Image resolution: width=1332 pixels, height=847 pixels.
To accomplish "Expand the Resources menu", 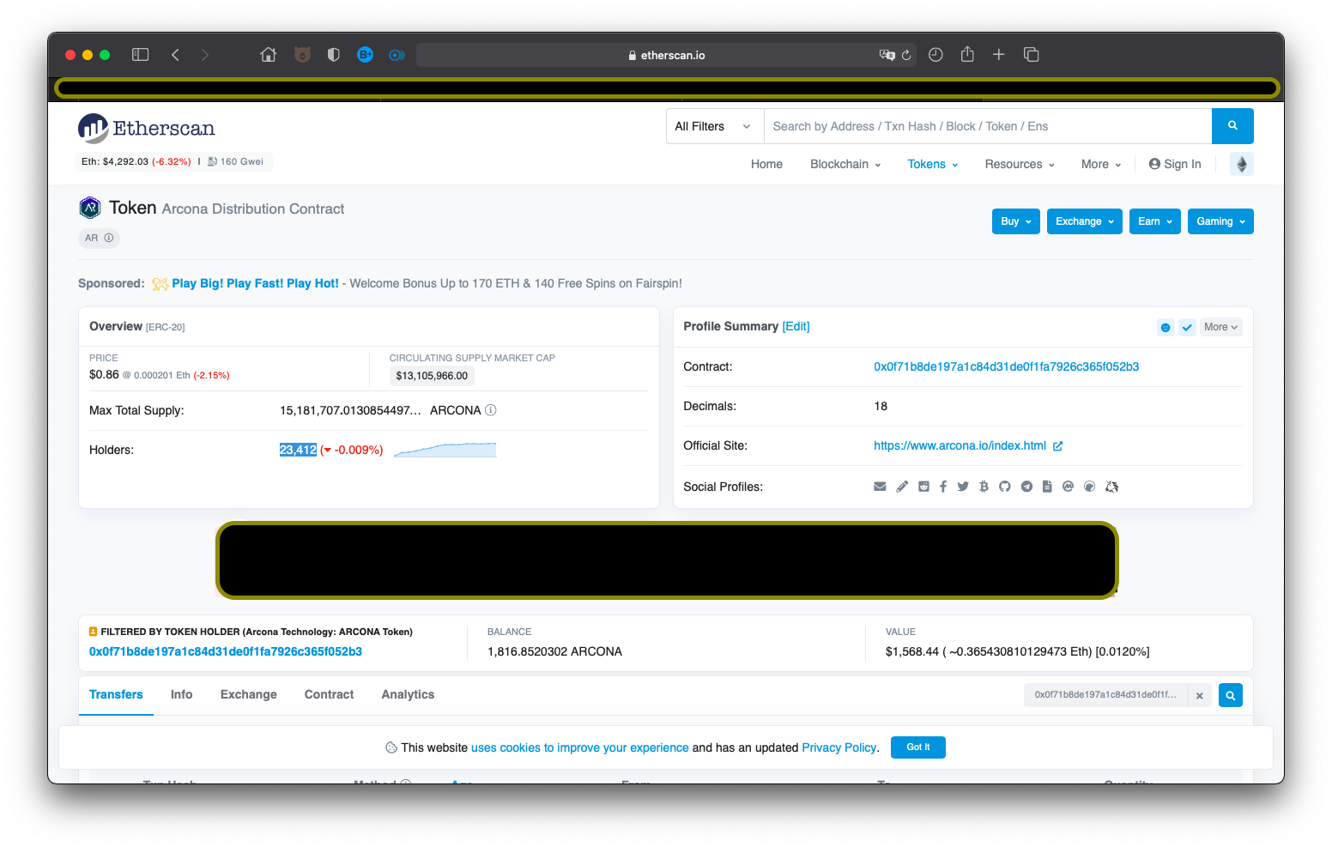I will 1020,164.
